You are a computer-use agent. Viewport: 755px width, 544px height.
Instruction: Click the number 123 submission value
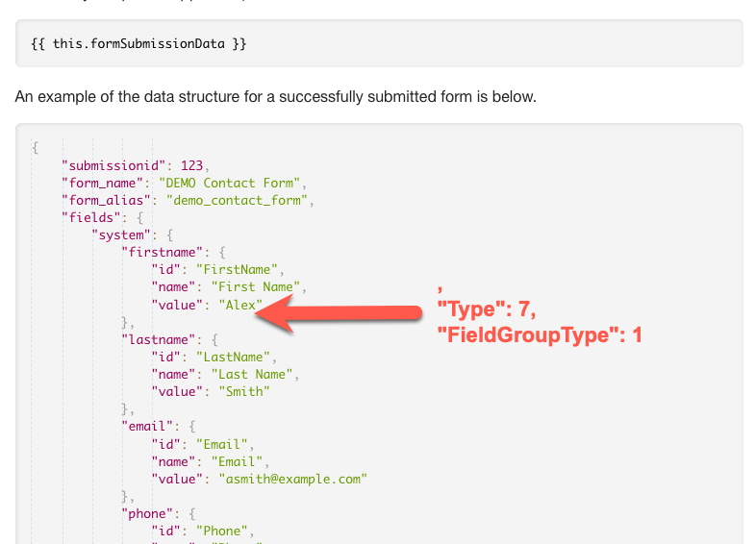191,166
